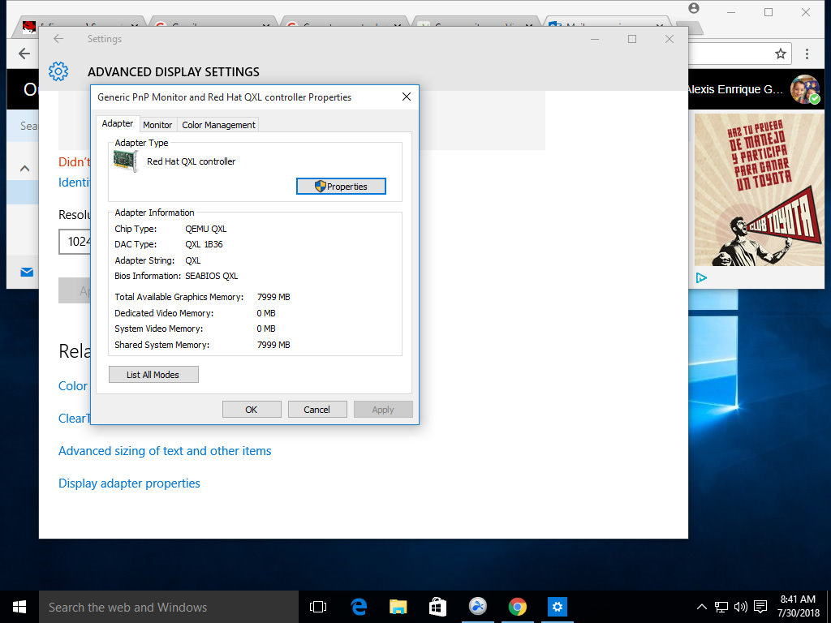831x623 pixels.
Task: Open Task View from the taskbar
Action: pos(318,607)
